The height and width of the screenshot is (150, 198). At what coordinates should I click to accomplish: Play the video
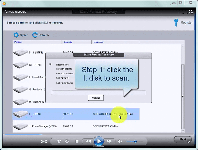[x=99, y=141]
